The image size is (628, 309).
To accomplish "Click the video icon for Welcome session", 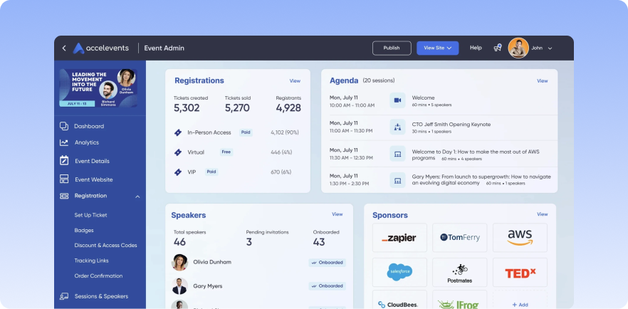I will 397,100.
